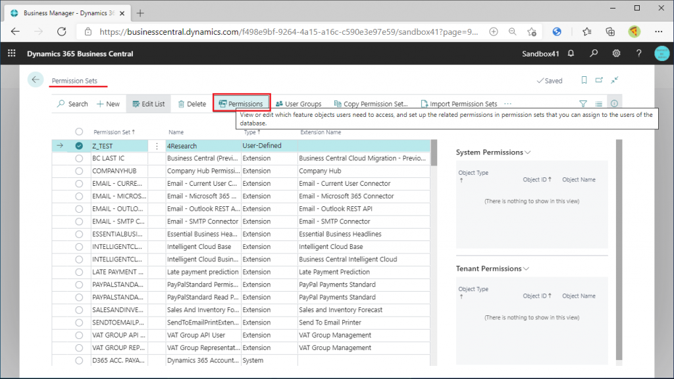Open row options for Z_TEST
This screenshot has height=379, width=674.
coord(157,146)
